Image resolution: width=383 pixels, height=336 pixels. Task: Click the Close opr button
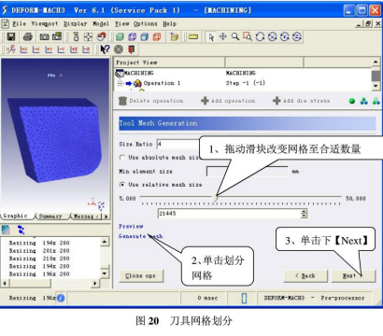[141, 276]
